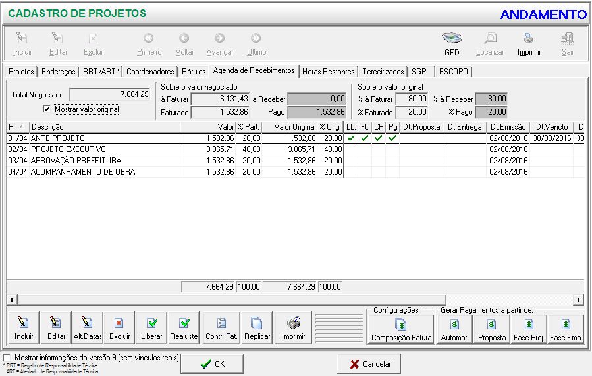Switch to the Rótulos tab
Image resolution: width=592 pixels, height=376 pixels.
point(194,72)
